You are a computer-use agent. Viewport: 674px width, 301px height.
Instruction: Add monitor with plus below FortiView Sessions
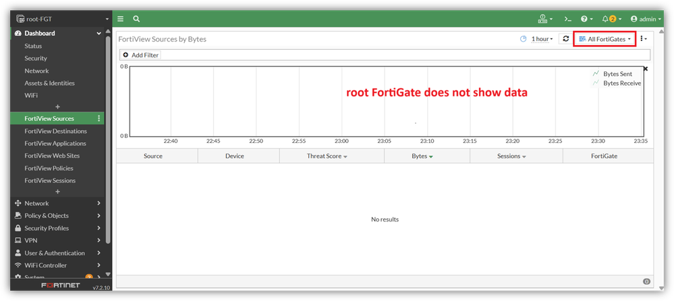pyautogui.click(x=57, y=192)
